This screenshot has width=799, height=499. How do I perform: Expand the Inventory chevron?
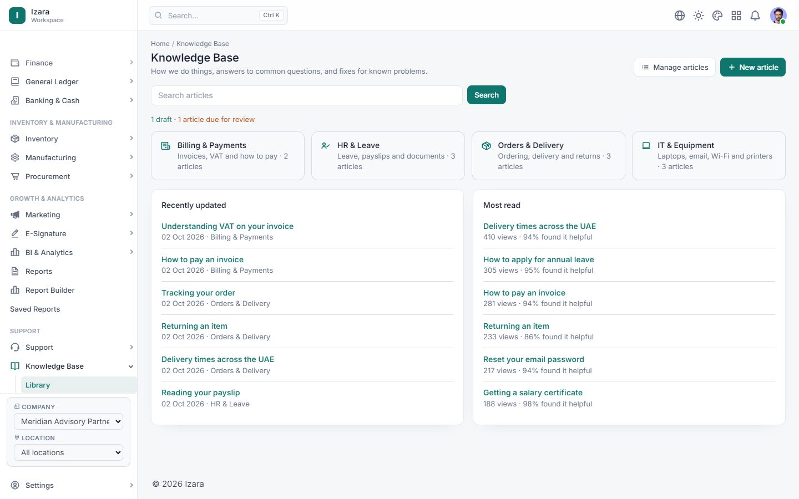(x=132, y=138)
